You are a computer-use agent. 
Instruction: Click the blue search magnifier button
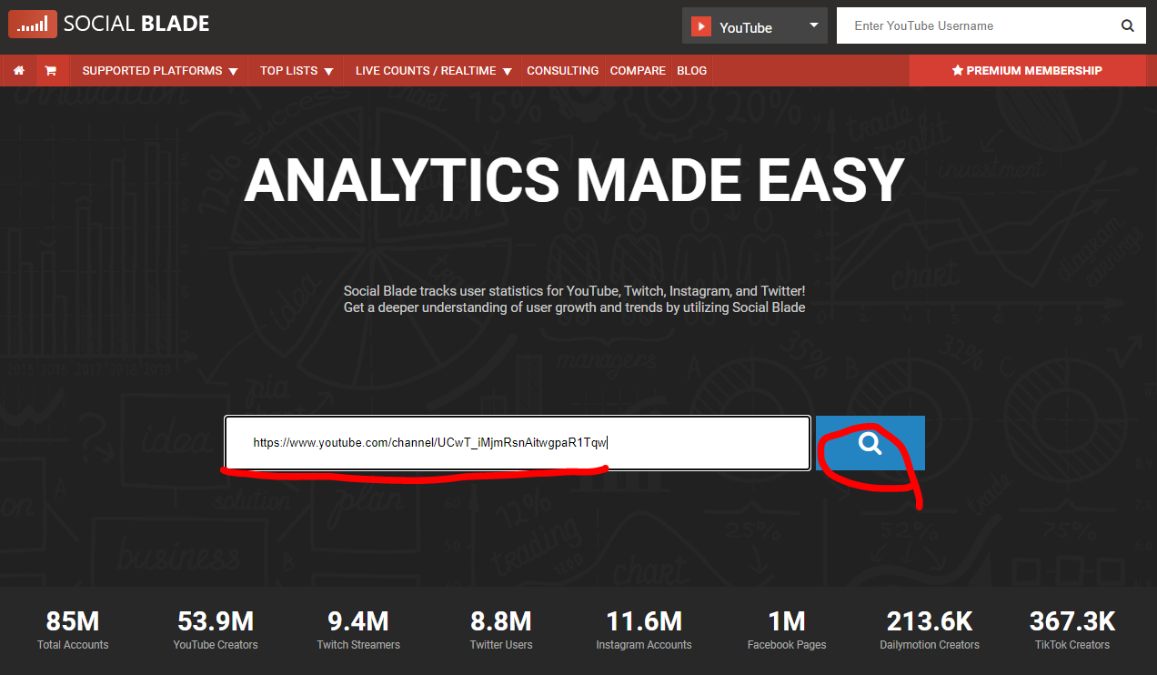point(870,443)
